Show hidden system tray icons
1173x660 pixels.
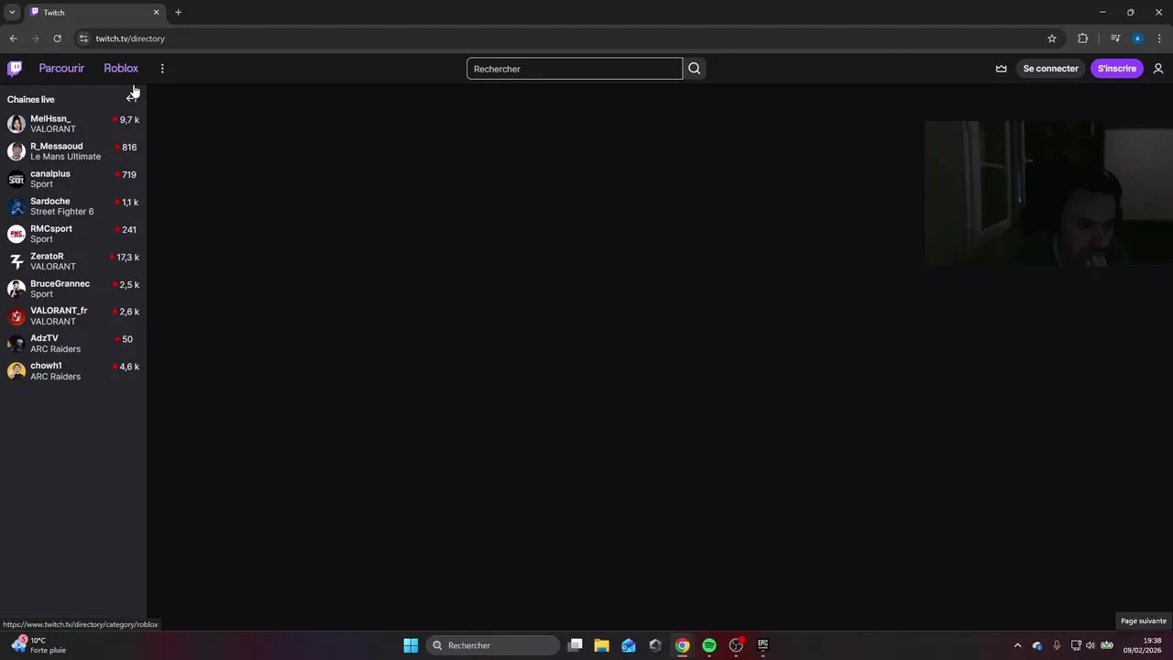[x=1017, y=645]
